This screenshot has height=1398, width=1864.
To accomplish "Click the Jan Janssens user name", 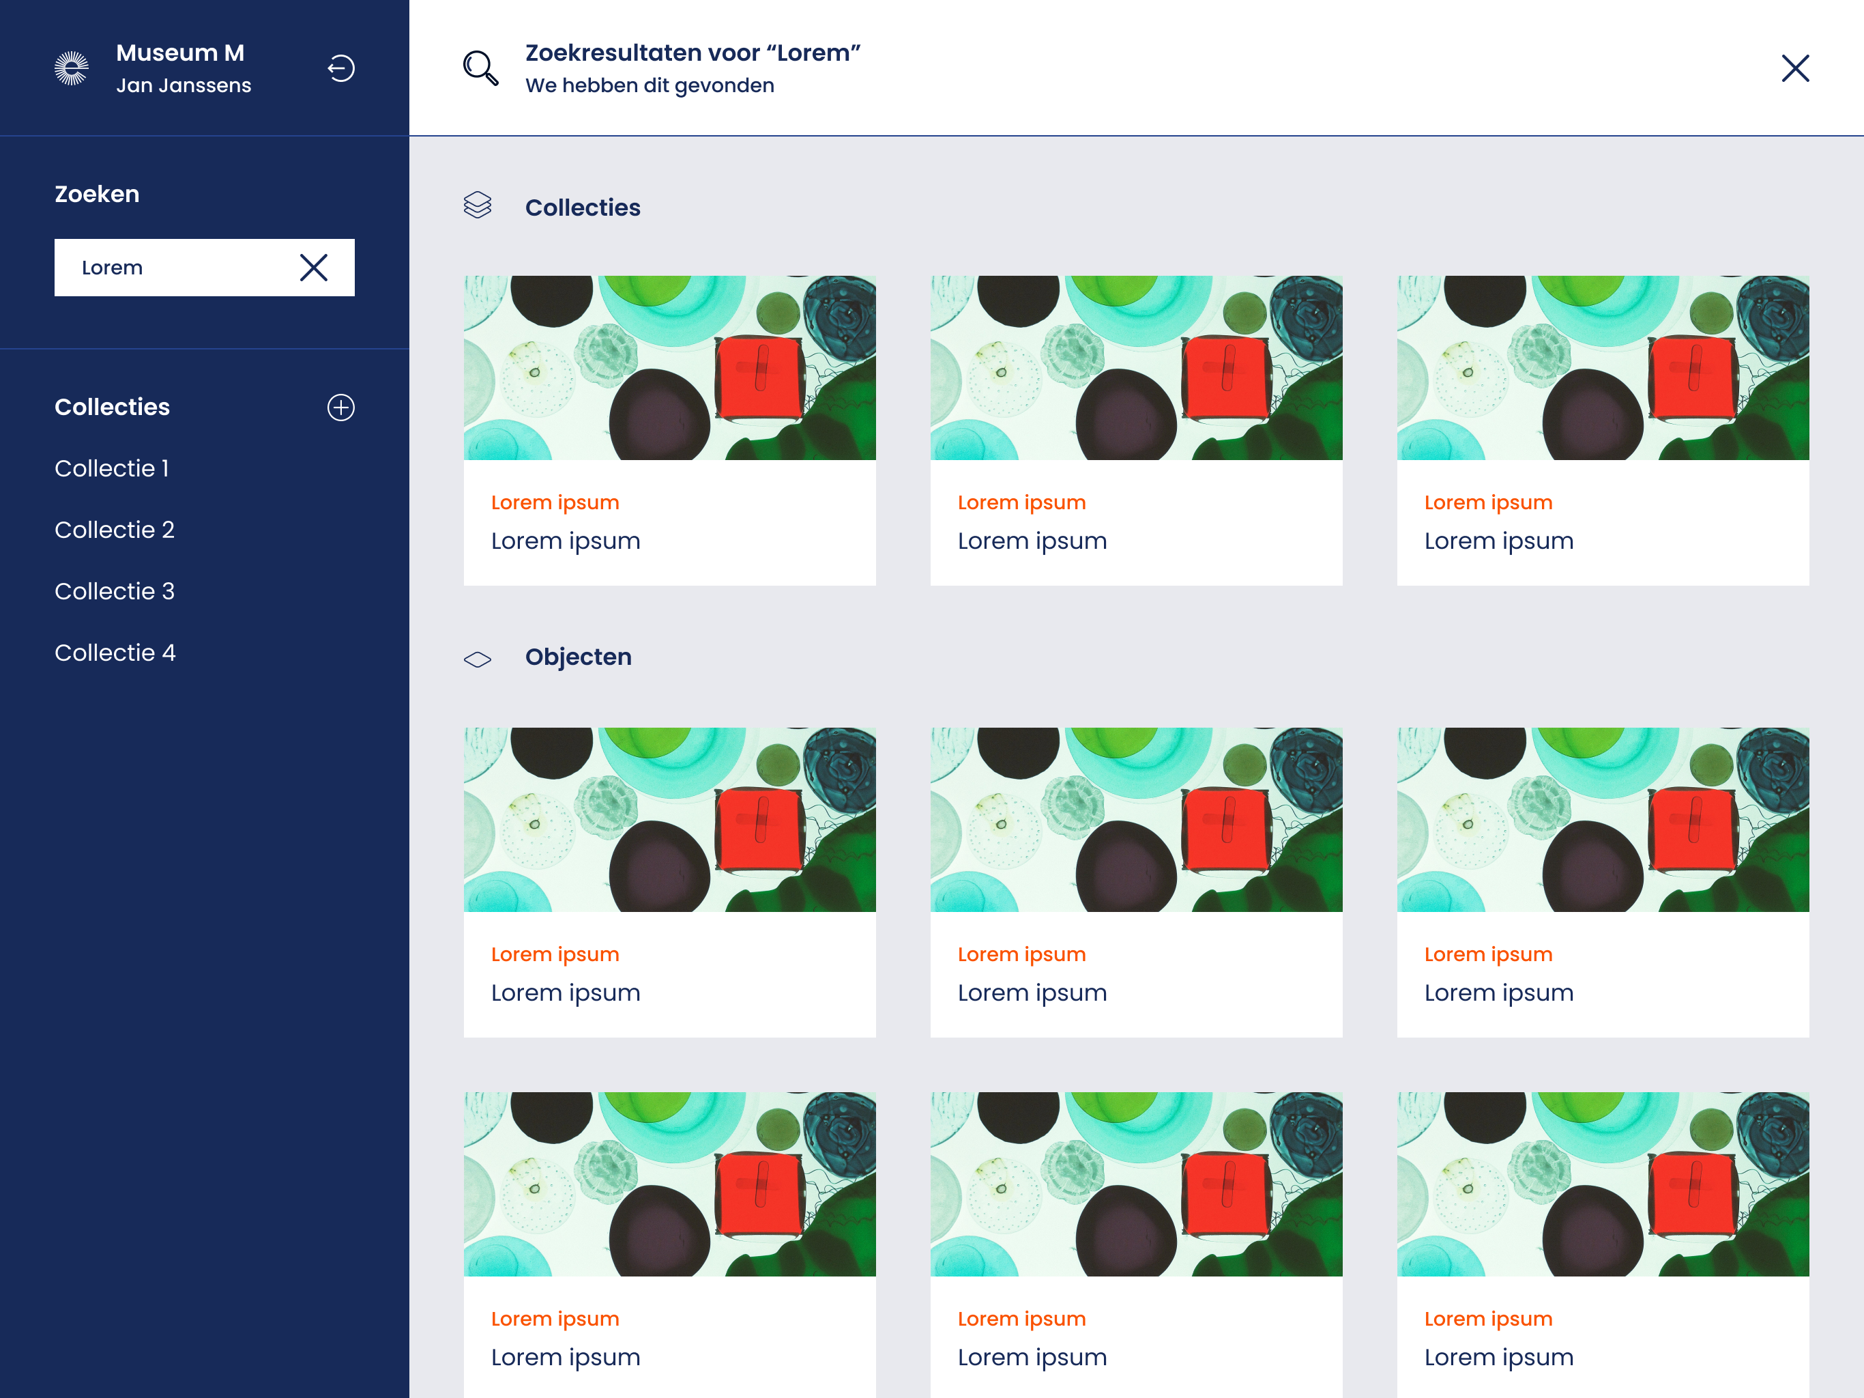I will [x=184, y=85].
